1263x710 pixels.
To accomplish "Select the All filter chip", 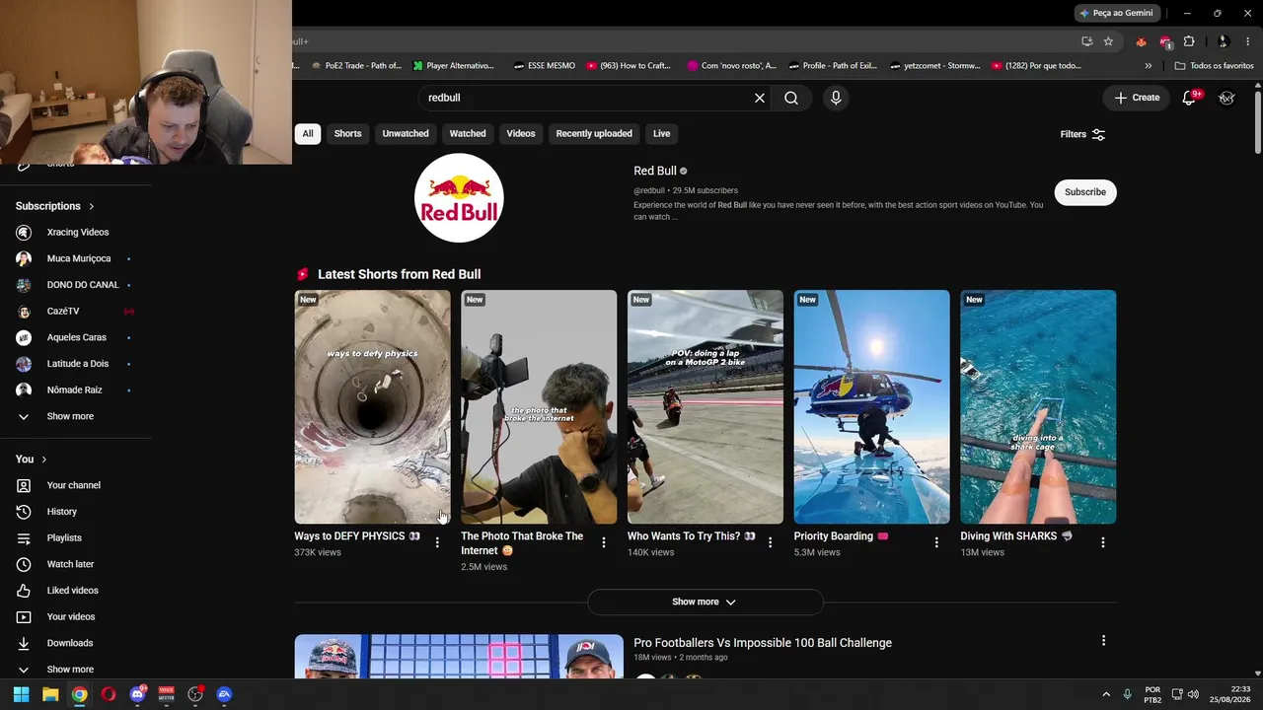I will 308,134.
